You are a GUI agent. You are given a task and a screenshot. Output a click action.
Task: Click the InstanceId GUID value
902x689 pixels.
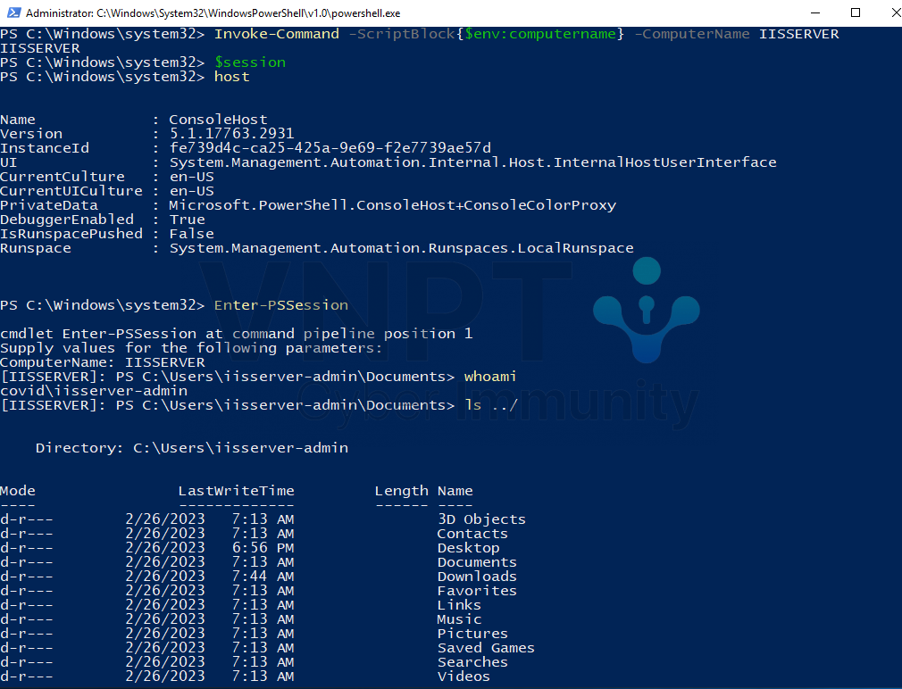click(x=330, y=148)
